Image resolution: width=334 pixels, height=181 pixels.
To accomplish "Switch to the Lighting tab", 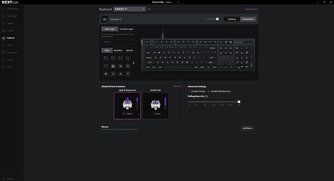I will click(x=232, y=19).
